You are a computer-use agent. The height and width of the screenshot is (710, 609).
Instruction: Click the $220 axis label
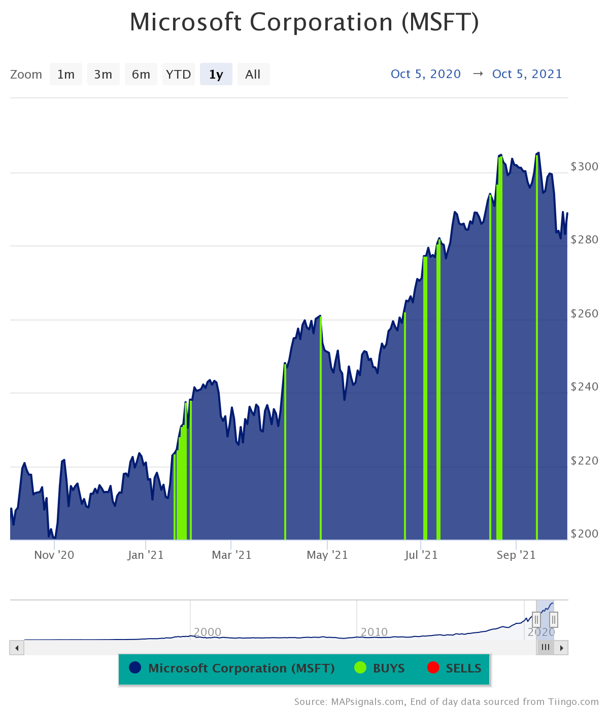click(x=585, y=460)
